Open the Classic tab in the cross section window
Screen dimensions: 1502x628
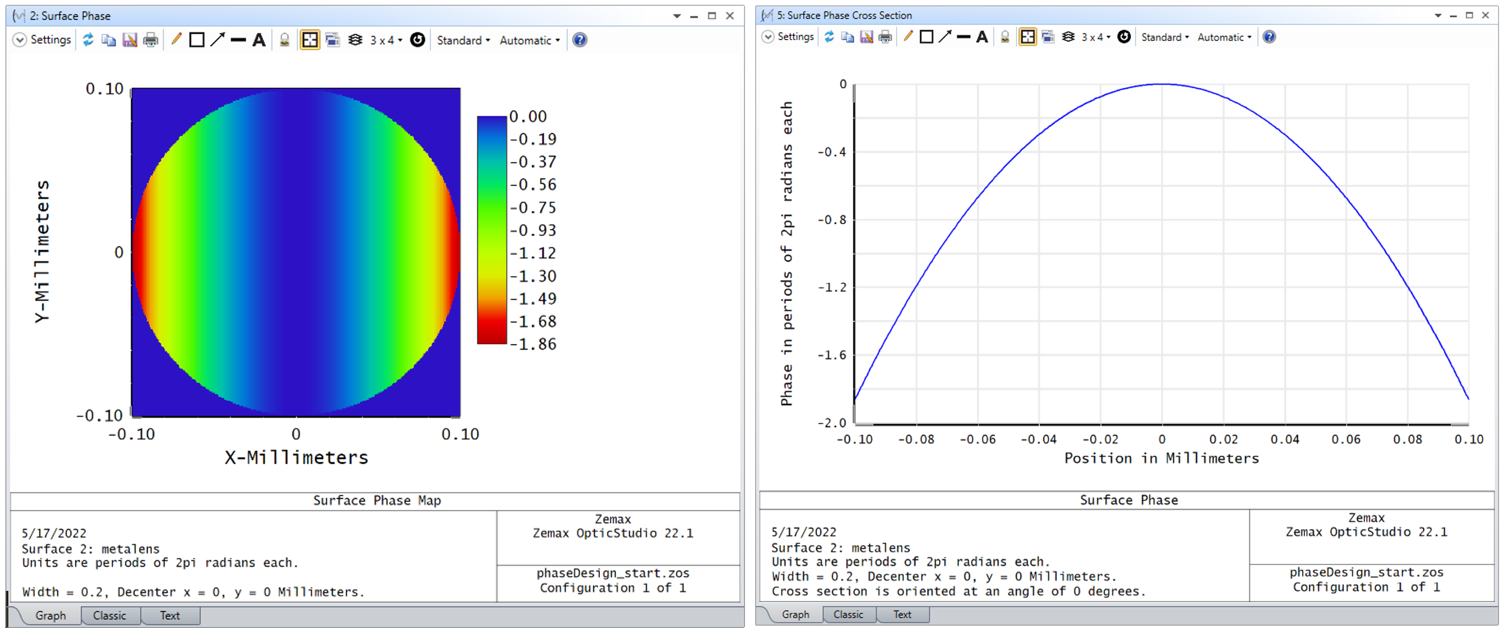point(849,614)
